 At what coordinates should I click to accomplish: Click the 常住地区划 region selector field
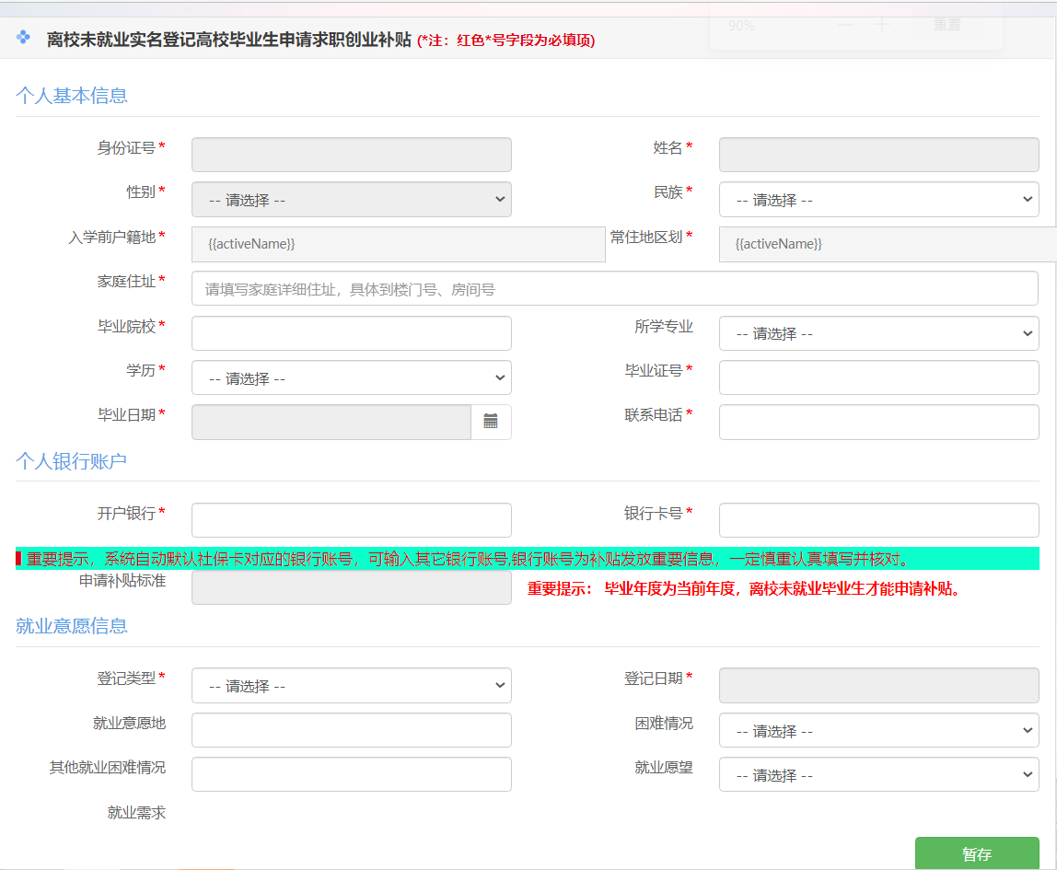[x=886, y=244]
